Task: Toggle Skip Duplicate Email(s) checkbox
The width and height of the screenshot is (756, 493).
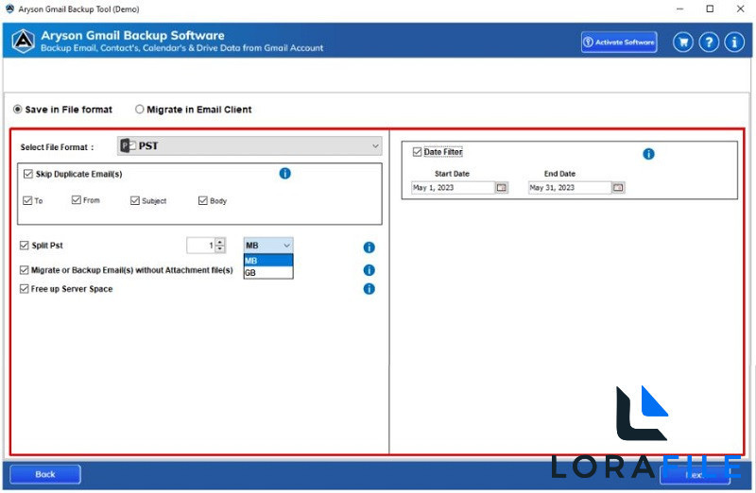Action: (28, 174)
